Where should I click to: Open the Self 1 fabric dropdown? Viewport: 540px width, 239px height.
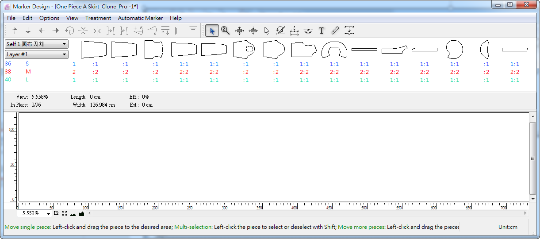36,44
